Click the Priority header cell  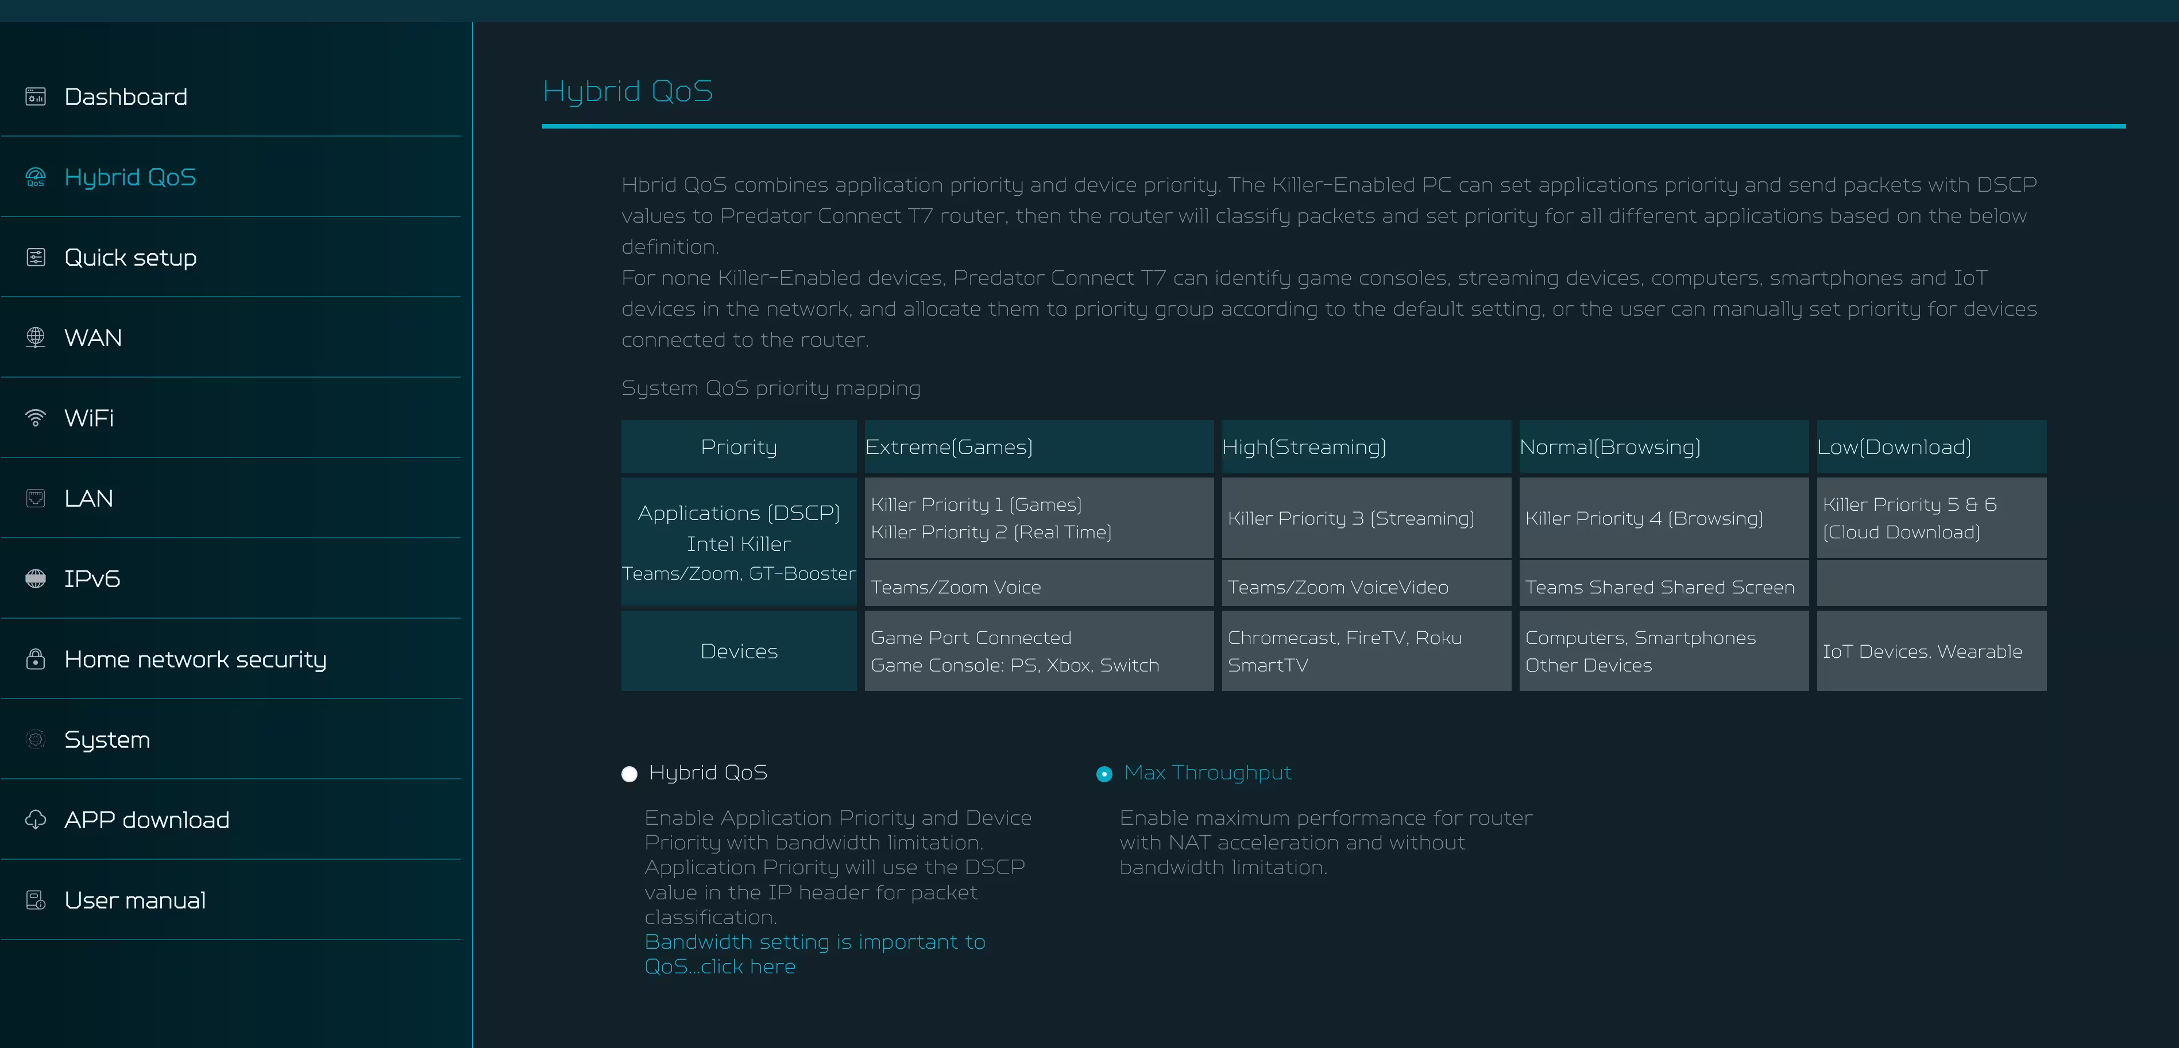pos(739,447)
